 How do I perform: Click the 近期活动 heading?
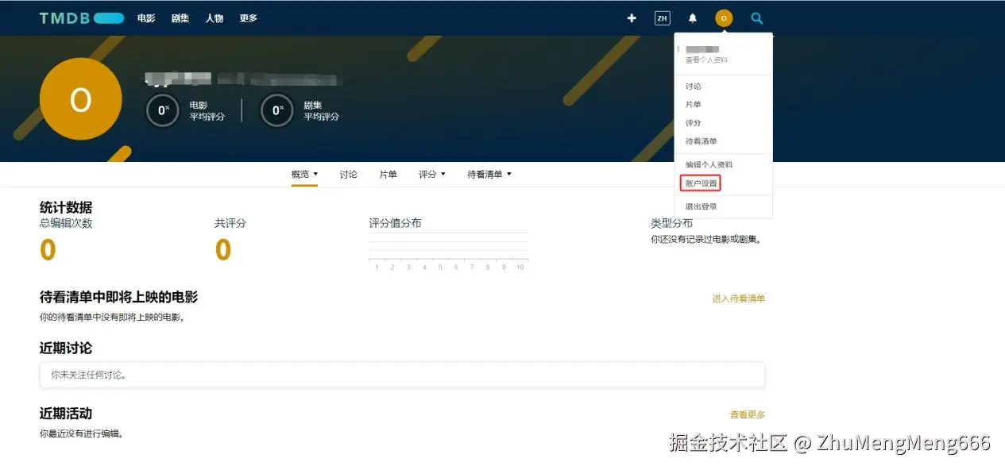click(x=66, y=414)
